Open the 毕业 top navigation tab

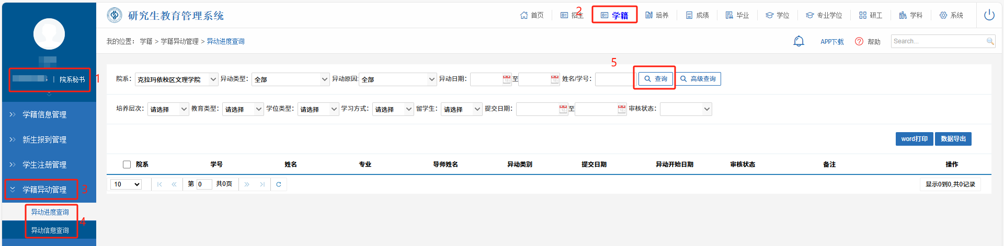click(737, 15)
